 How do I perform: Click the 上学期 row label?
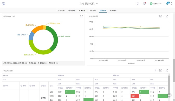(x=43, y=98)
